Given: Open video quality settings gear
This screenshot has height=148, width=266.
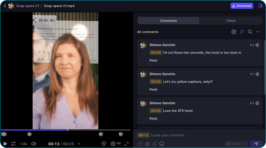Looking at the screenshot, I should (x=113, y=144).
